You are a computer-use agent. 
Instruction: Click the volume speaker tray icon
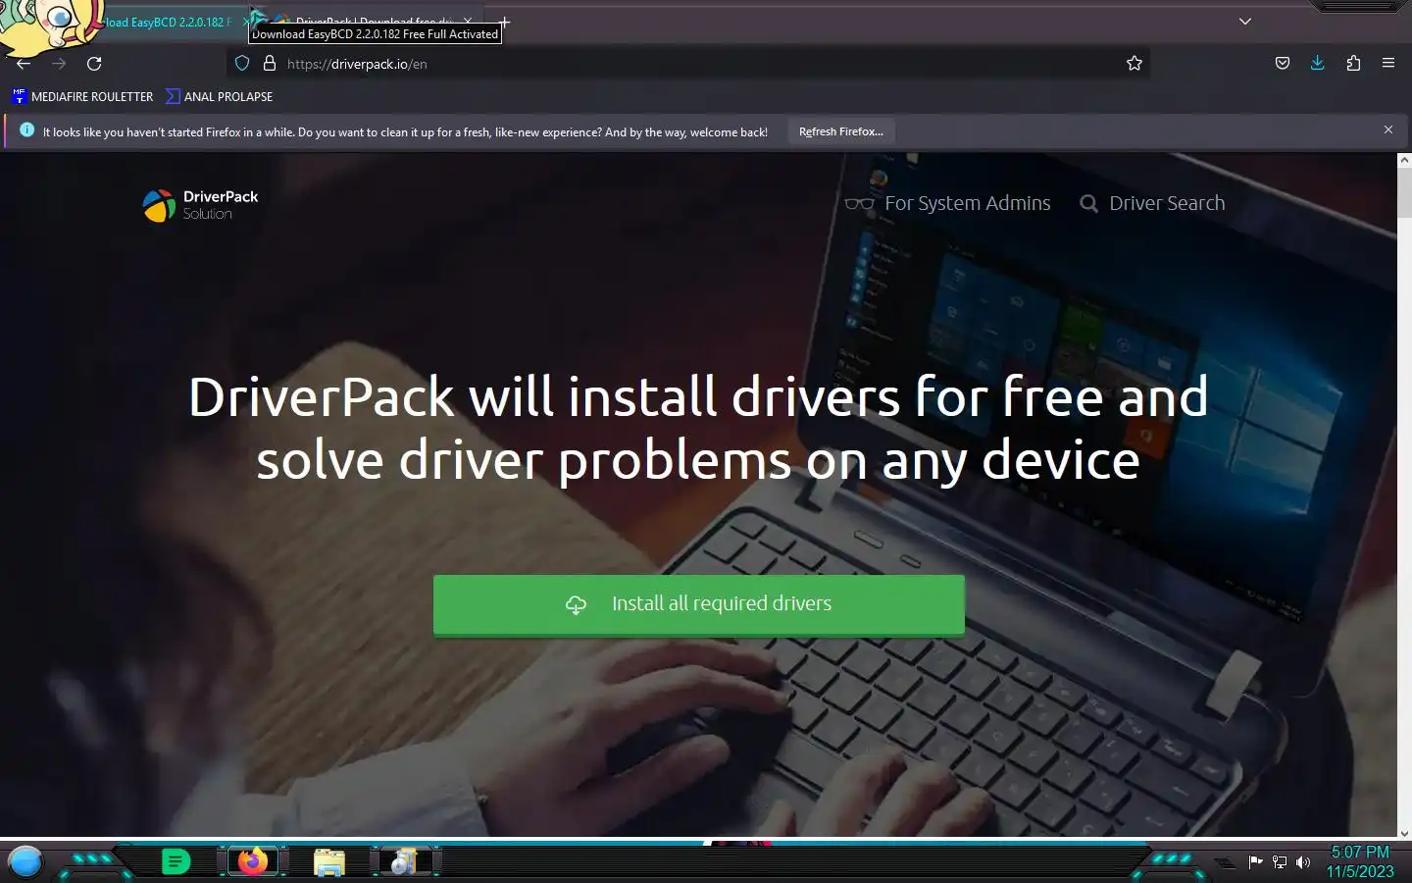coord(1303,862)
